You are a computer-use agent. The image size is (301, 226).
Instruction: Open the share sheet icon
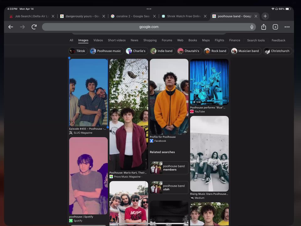(264, 27)
